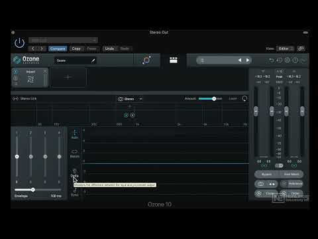
Task: Remove the Impact module with X
Action: (x=45, y=71)
